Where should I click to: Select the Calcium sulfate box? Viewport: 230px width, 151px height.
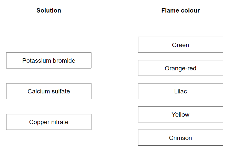(49, 91)
